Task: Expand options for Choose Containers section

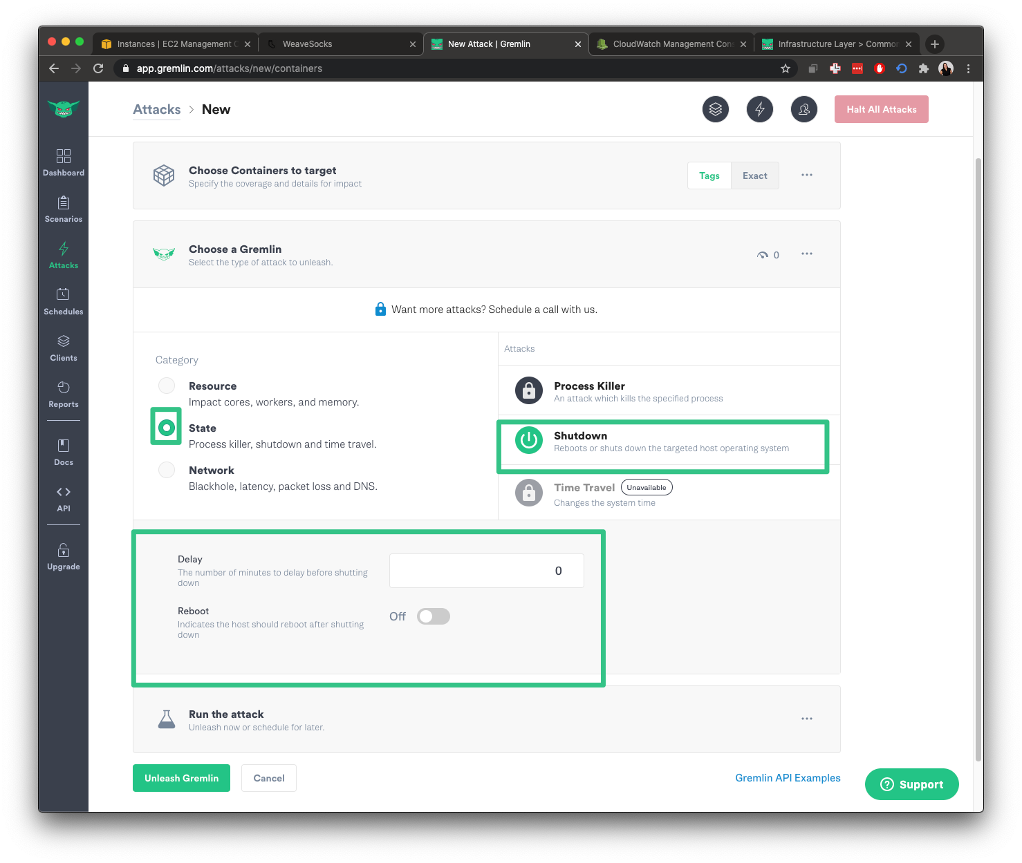Action: [x=807, y=176]
